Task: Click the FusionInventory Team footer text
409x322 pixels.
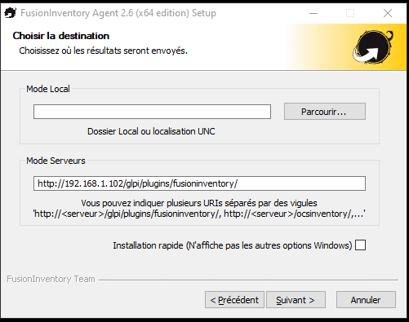Action: pos(51,279)
